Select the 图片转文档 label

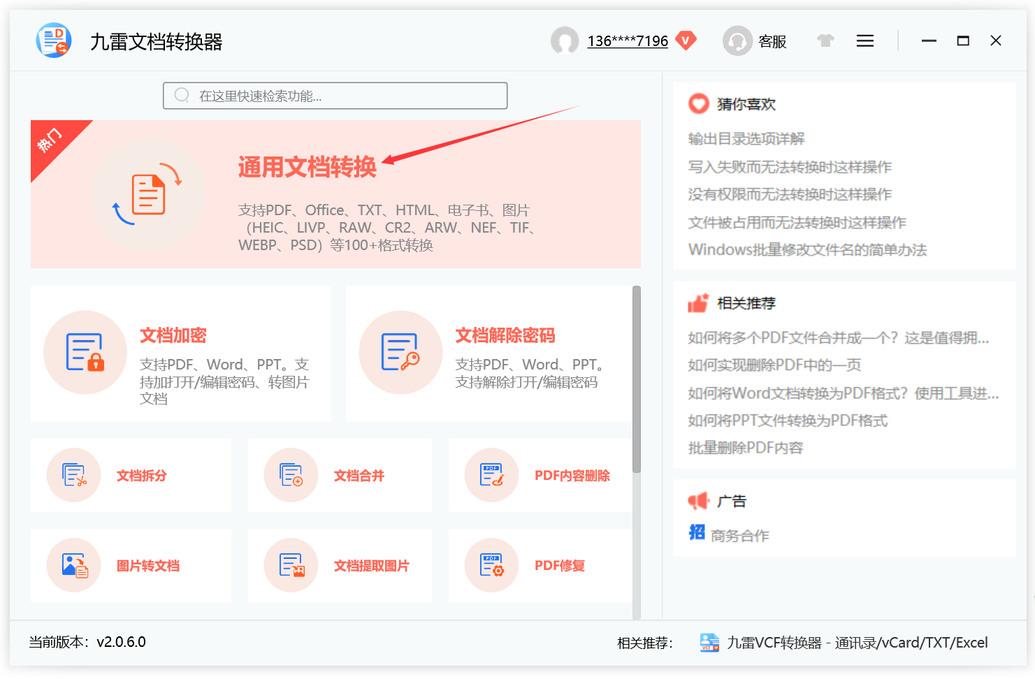pyautogui.click(x=148, y=566)
